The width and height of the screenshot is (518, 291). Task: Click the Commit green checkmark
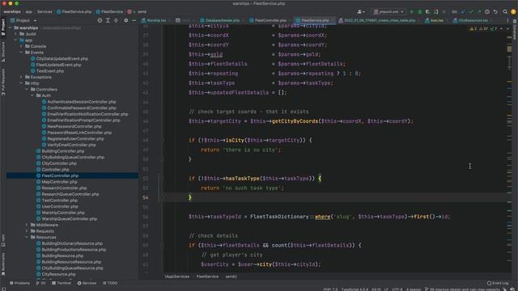[471, 11]
